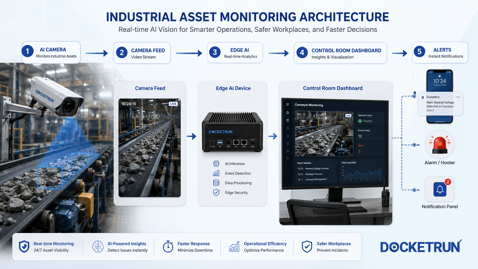Click the Real-time AI Vision subtitle
This screenshot has height=269, width=478.
248,29
